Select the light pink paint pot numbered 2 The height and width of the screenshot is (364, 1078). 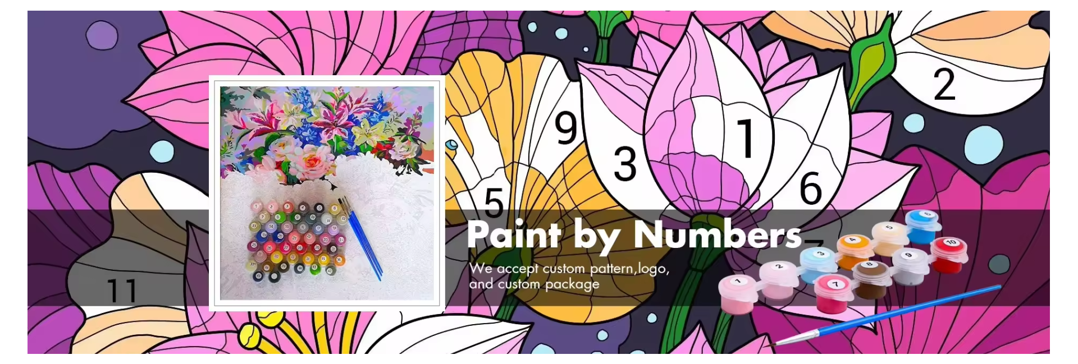point(779,279)
